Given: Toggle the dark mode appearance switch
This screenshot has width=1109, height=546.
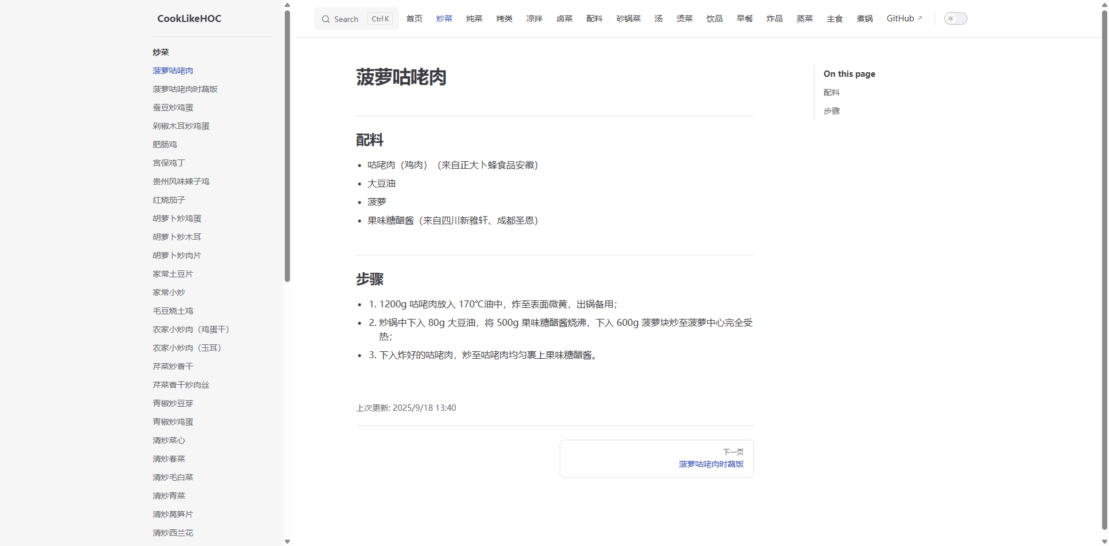Looking at the screenshot, I should point(955,18).
